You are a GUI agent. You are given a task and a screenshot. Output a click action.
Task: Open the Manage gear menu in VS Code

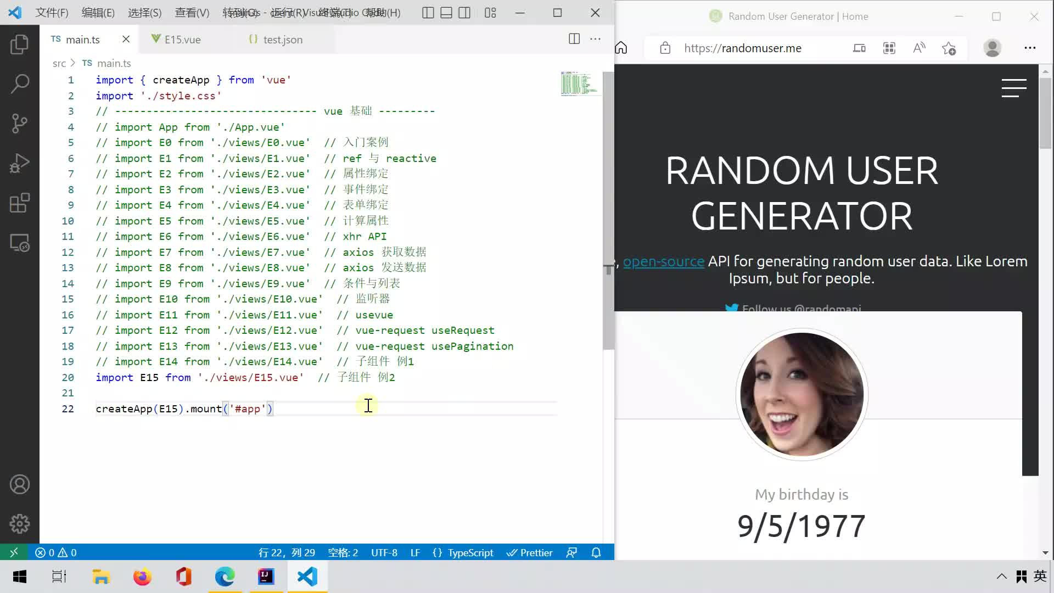(x=20, y=524)
